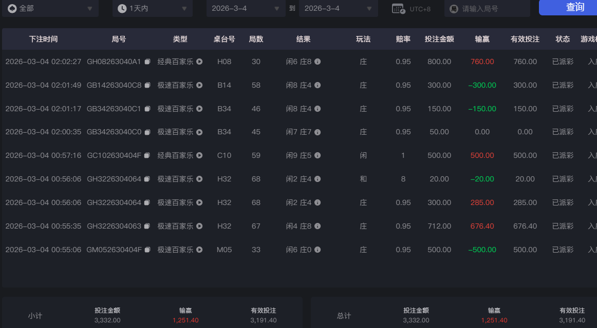Open the 全部 filter dropdown
This screenshot has height=328, width=597.
click(x=50, y=8)
